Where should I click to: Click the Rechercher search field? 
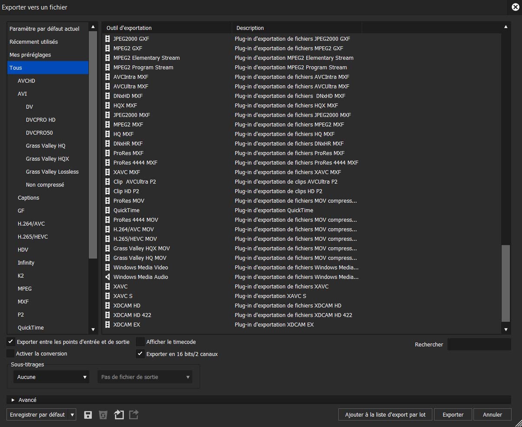pyautogui.click(x=479, y=344)
